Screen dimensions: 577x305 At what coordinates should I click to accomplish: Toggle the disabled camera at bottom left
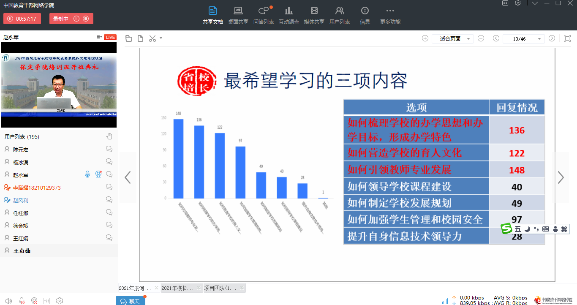pyautogui.click(x=34, y=301)
